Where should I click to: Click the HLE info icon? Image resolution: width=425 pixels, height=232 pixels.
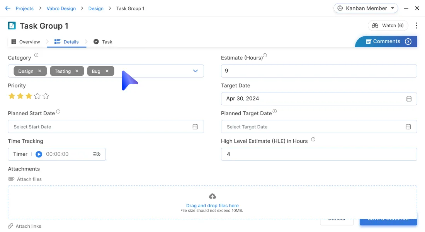coord(313,140)
